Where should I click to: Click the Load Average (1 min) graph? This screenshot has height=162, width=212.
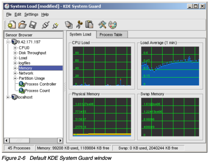(170, 66)
